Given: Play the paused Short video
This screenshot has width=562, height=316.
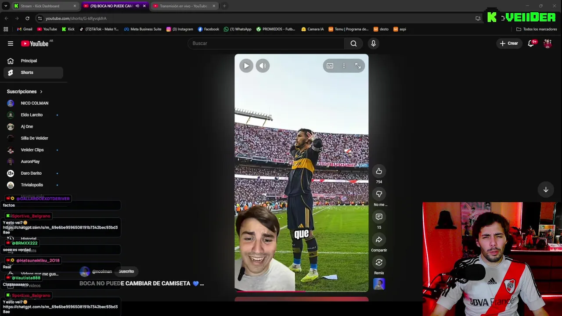Looking at the screenshot, I should (246, 66).
